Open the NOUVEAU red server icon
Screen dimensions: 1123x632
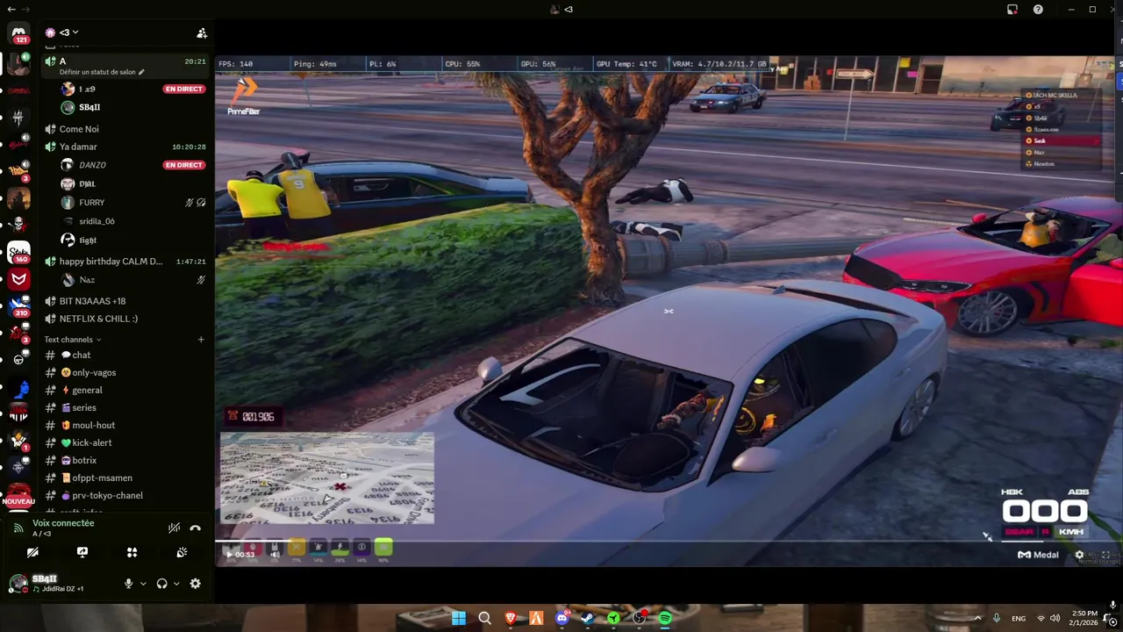(x=18, y=496)
